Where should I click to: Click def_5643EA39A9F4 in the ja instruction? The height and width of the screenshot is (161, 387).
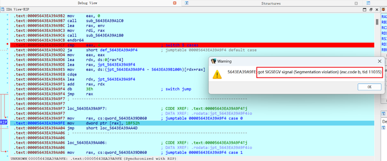tap(119, 50)
